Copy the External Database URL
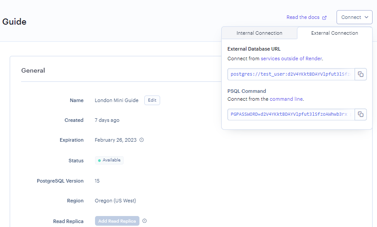377x227 pixels. [360, 74]
